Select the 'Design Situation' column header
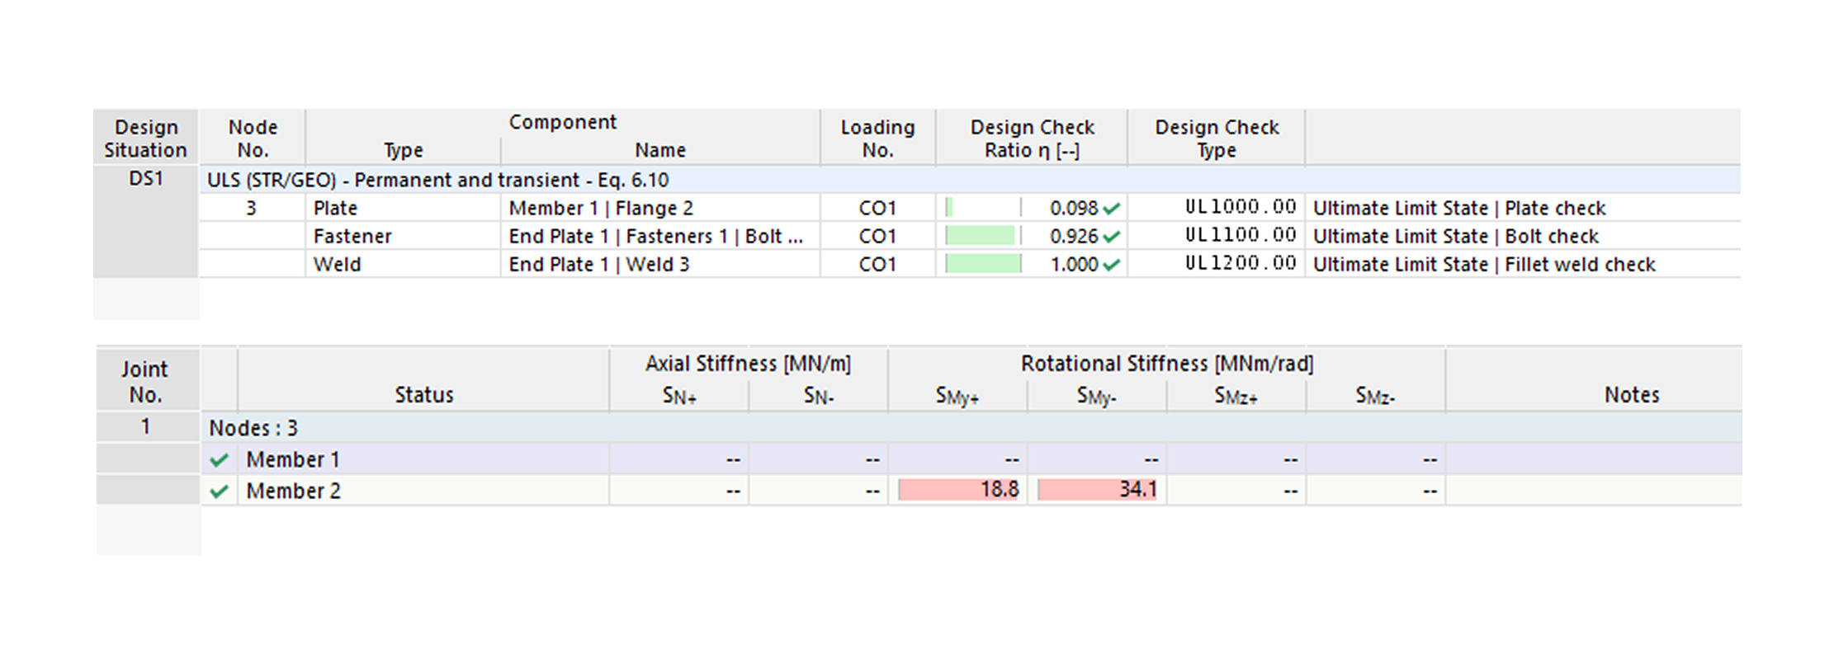1834x663 pixels. (145, 139)
